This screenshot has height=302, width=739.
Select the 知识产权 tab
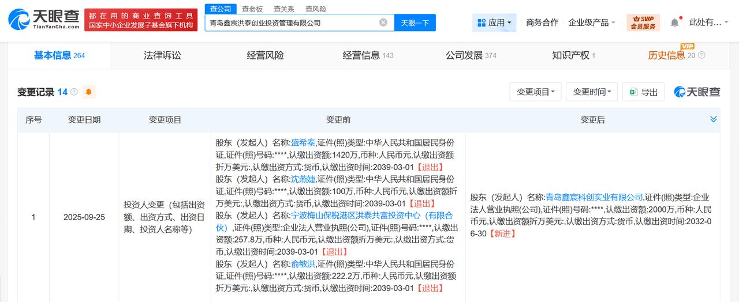(x=573, y=55)
